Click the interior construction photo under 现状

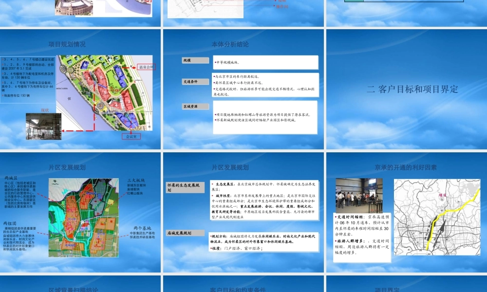click(43, 127)
